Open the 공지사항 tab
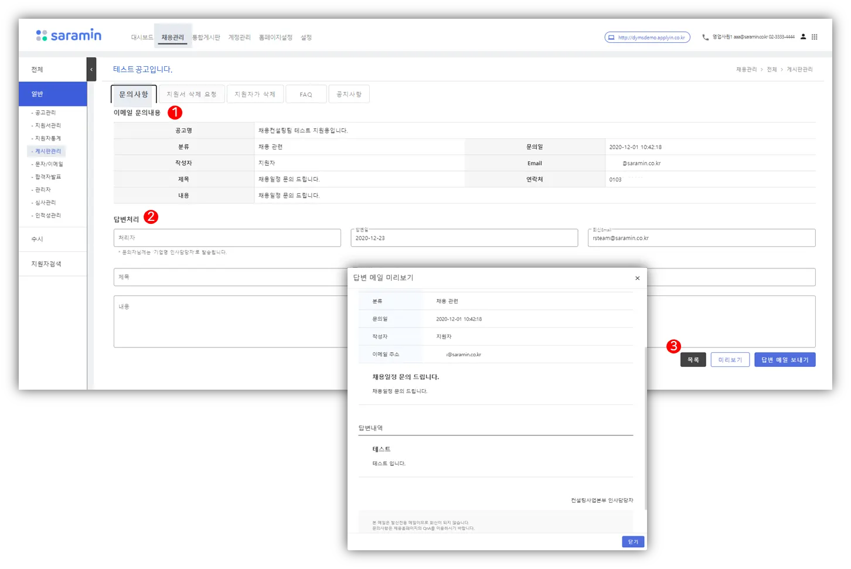Image resolution: width=851 pixels, height=569 pixels. (349, 94)
